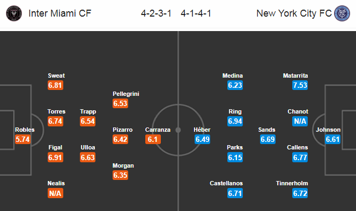
Task: Select Sweat's 6.81 rating badge
Action: [55, 85]
